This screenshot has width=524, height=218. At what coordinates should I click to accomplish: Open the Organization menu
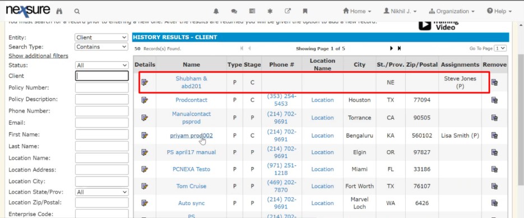(x=452, y=11)
